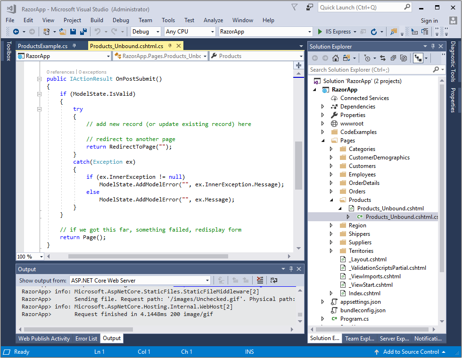Click the feedback icon next to the filter funnel
Screen dimensions: 462x358
click(309, 8)
